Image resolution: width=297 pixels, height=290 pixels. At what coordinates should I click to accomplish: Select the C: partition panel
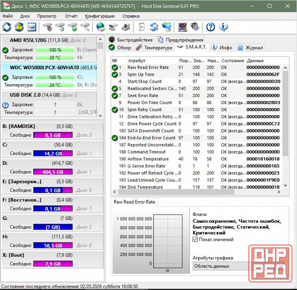tap(52, 149)
